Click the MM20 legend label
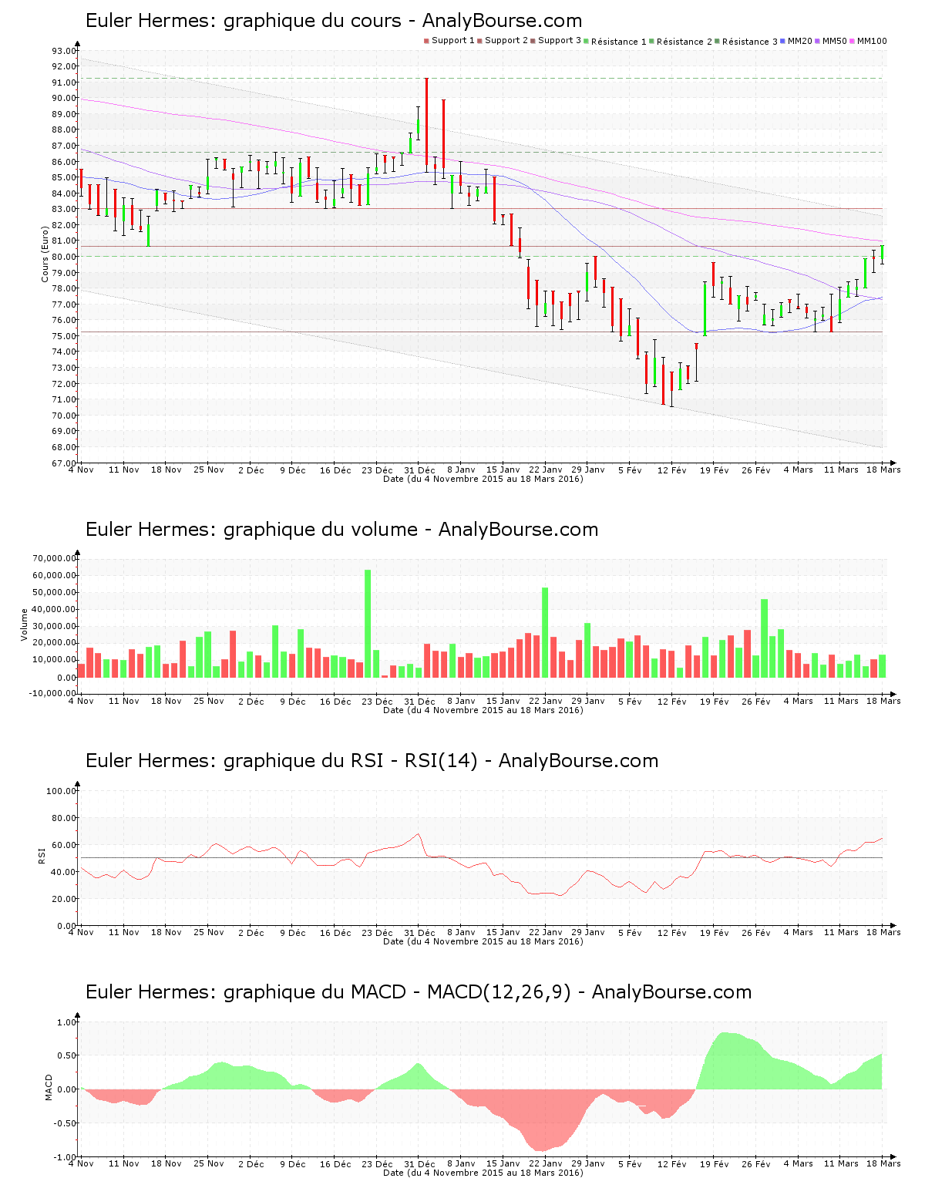This screenshot has height=1195, width=925. (x=799, y=41)
